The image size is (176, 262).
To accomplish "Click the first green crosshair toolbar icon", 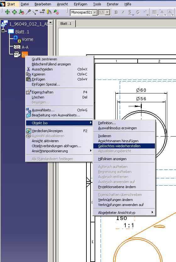I will pyautogui.click(x=7, y=12).
